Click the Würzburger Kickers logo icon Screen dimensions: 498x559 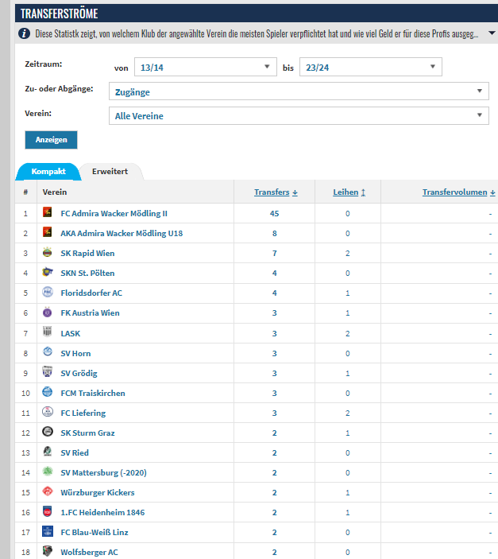[x=48, y=491]
